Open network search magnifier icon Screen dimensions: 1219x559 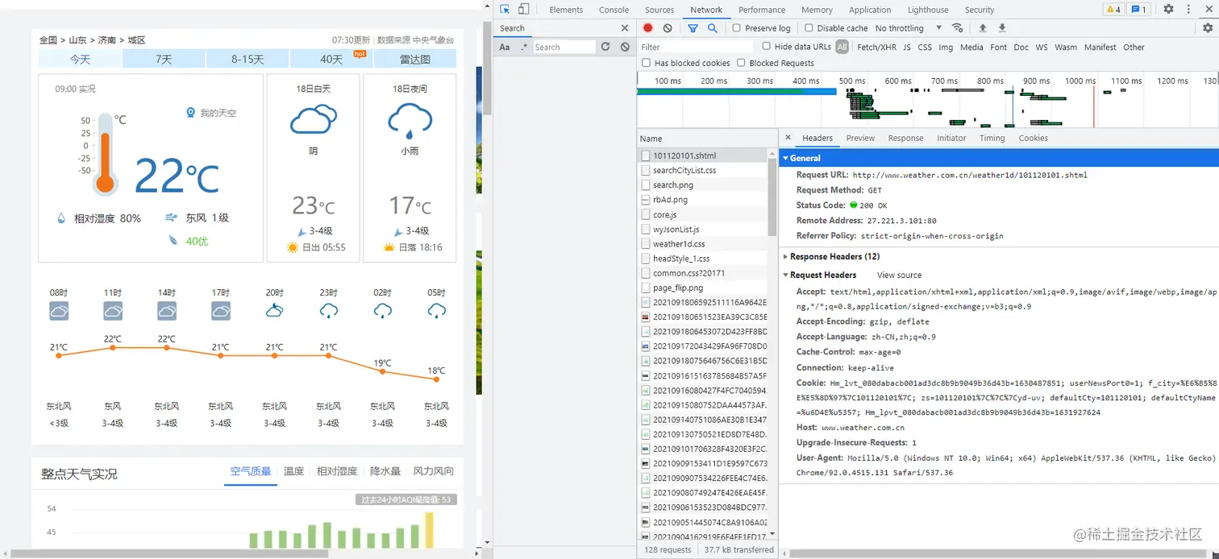coord(712,28)
